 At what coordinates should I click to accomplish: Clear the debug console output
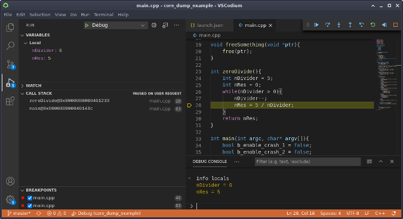coord(370,162)
